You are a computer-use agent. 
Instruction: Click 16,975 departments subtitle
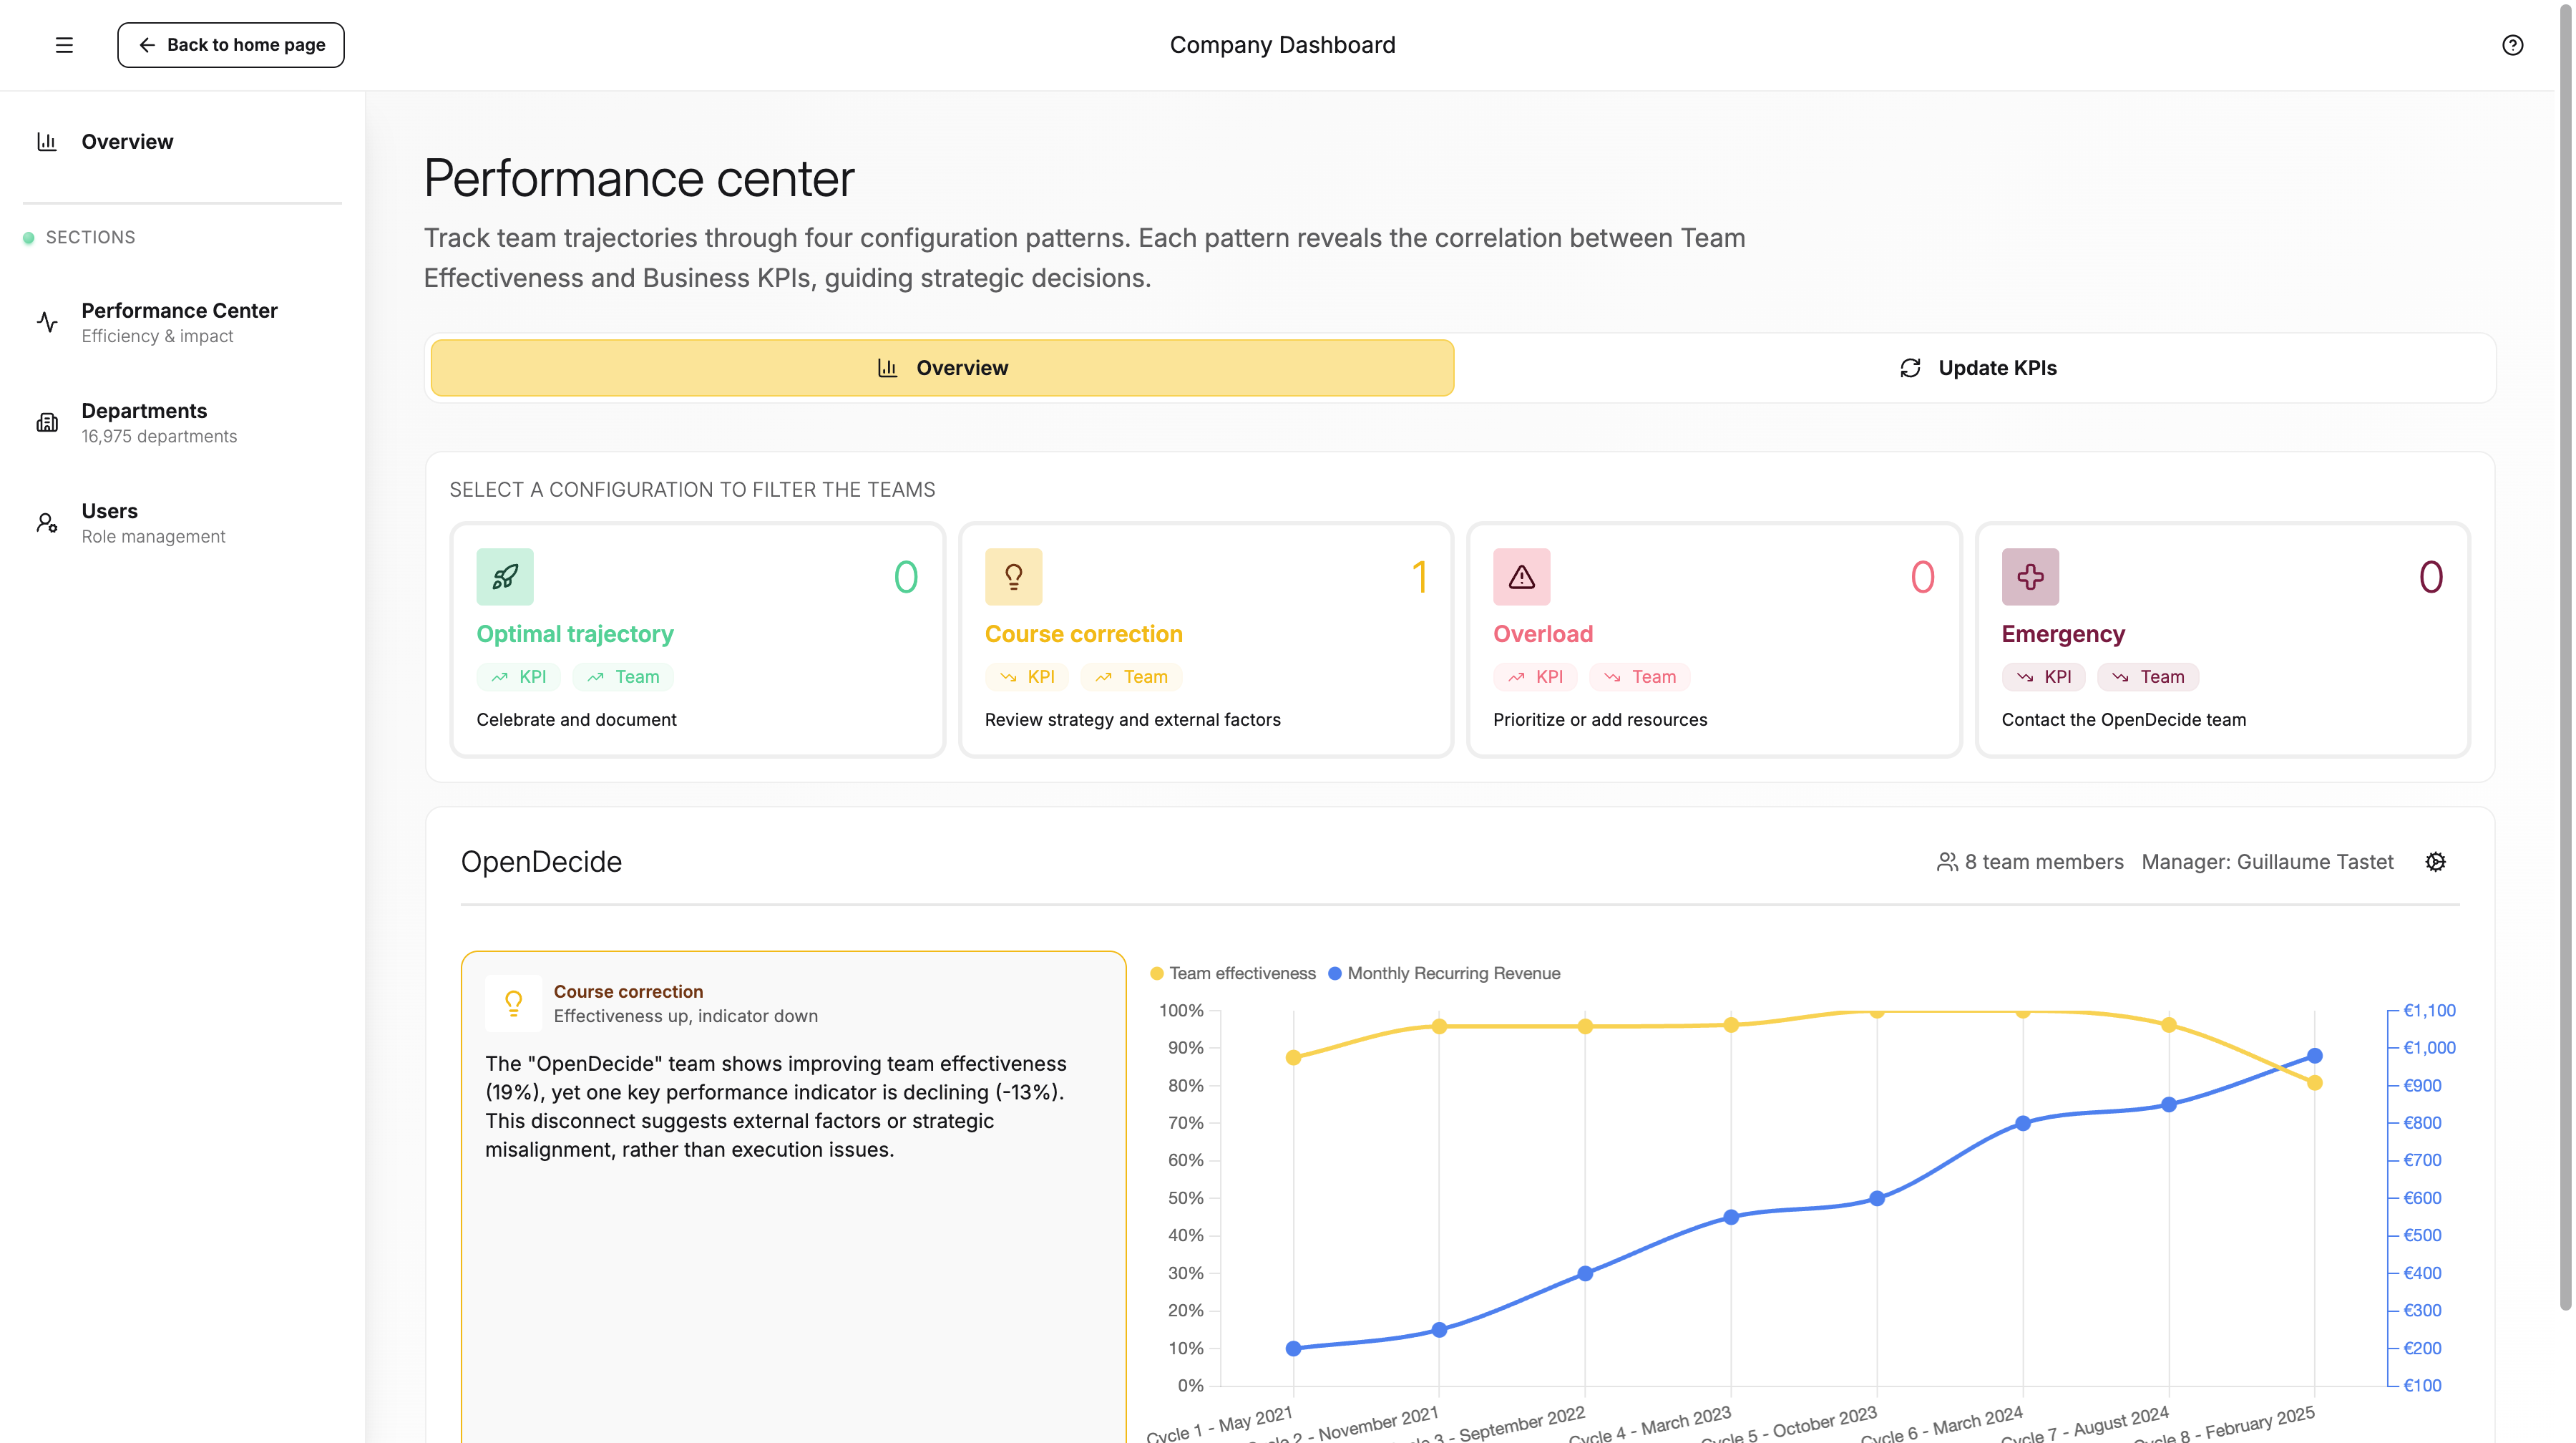click(x=159, y=436)
